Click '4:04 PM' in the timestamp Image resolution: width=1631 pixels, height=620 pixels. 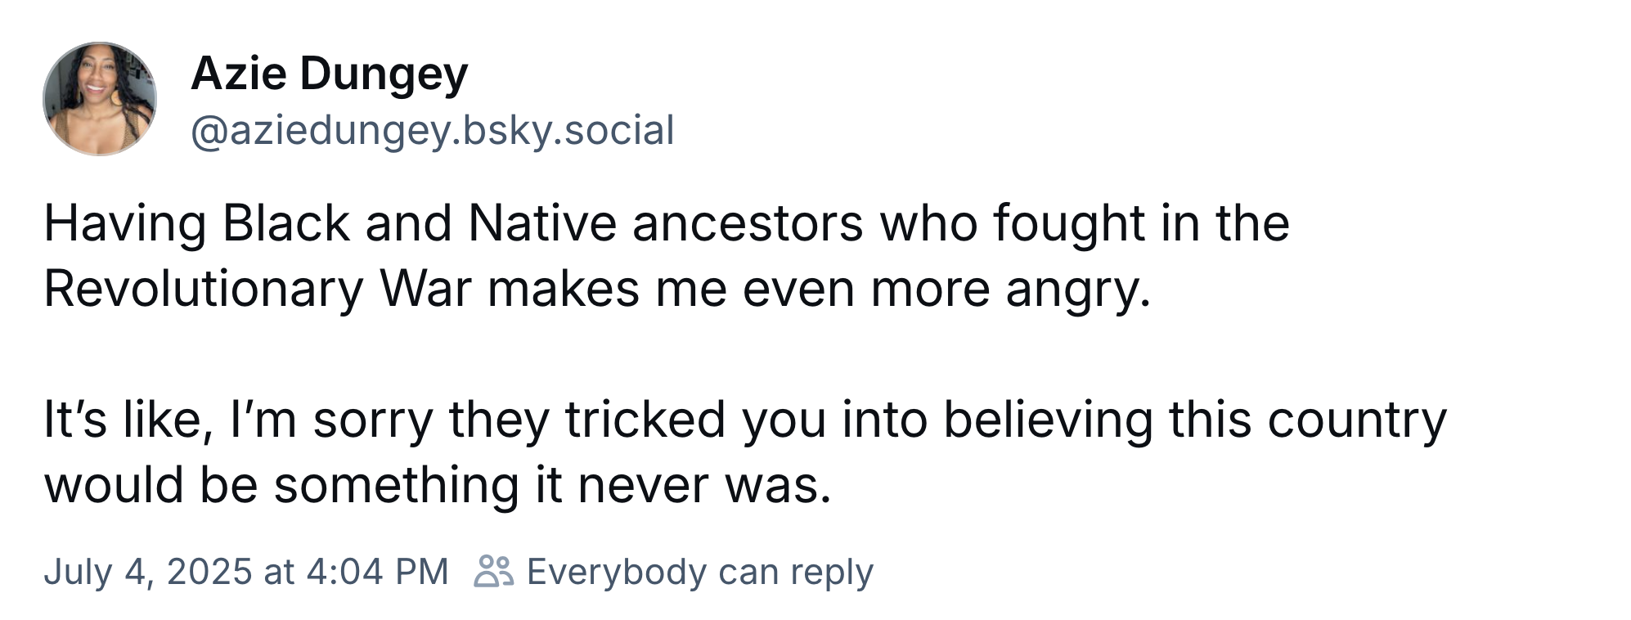pyautogui.click(x=378, y=572)
